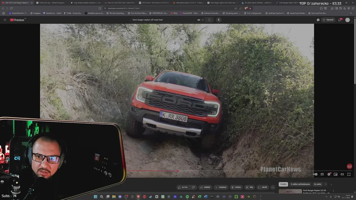
Task: Create a clip with Klip
Action: 249,187
